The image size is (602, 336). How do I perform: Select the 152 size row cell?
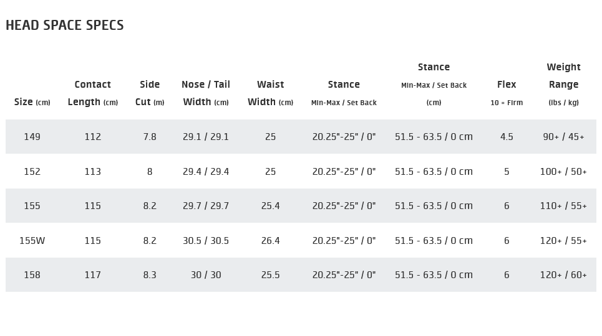(32, 172)
